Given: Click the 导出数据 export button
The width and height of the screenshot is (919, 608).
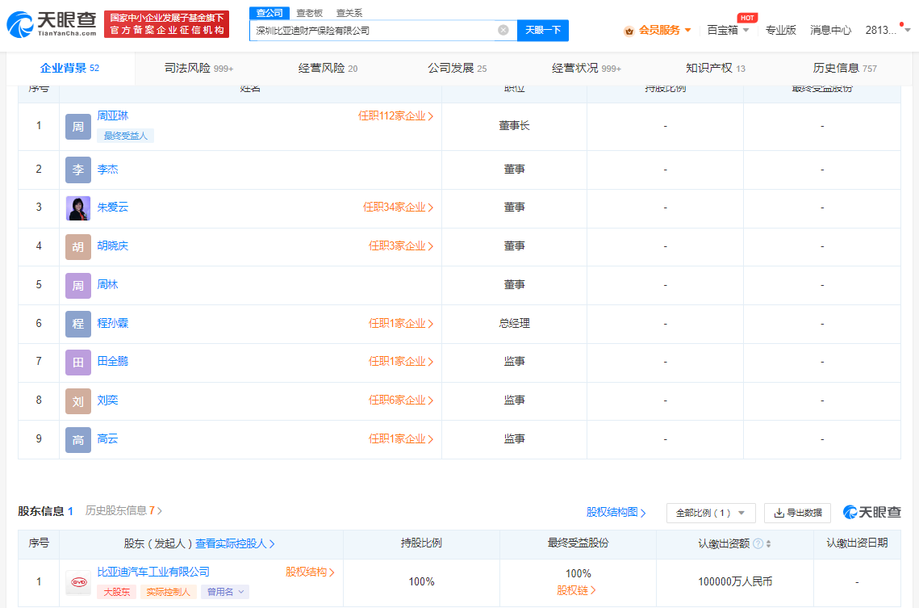Looking at the screenshot, I should tap(797, 513).
